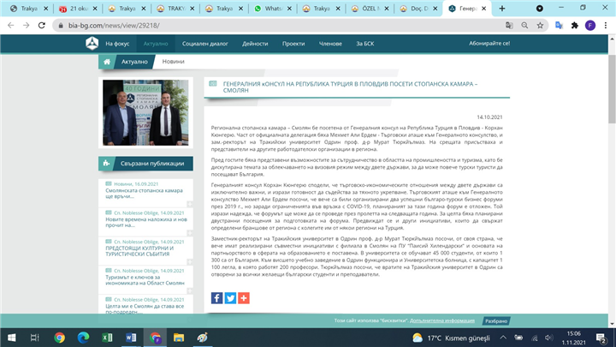Click the translate page icon in address bar
The width and height of the screenshot is (616, 347).
tap(509, 25)
